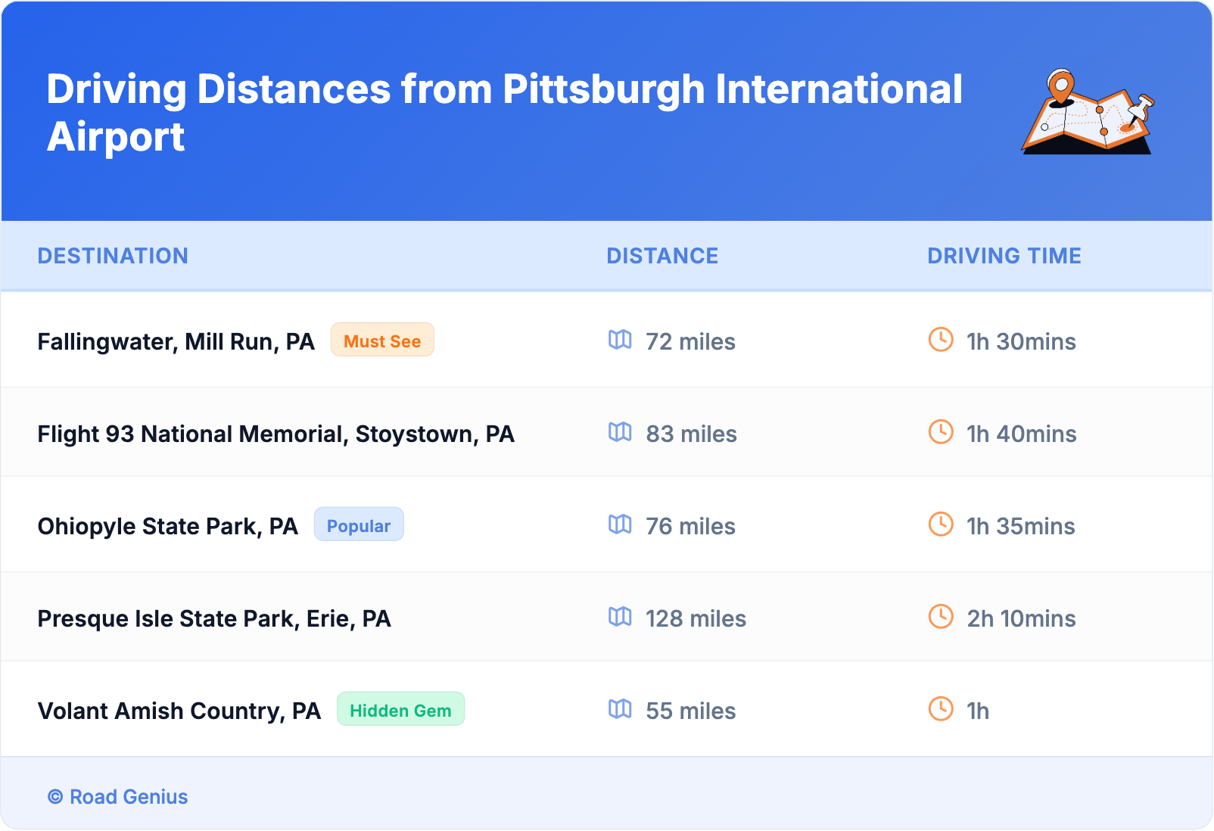Click the Distance column header
1214x831 pixels.
pos(662,256)
